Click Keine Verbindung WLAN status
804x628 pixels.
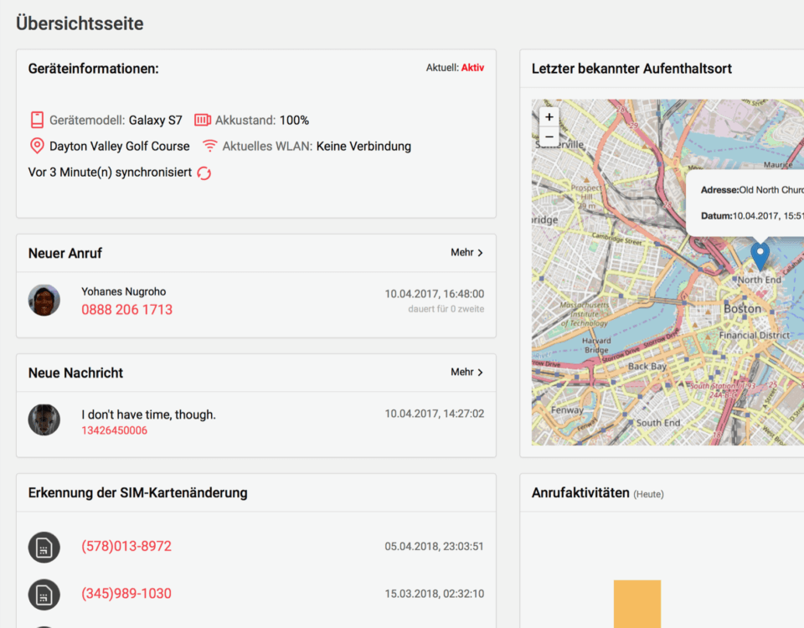point(363,147)
